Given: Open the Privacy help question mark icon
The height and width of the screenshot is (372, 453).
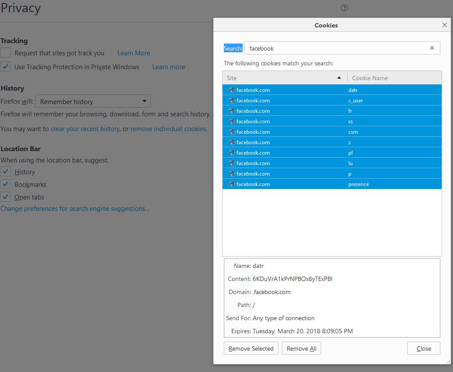Looking at the screenshot, I should point(344,8).
